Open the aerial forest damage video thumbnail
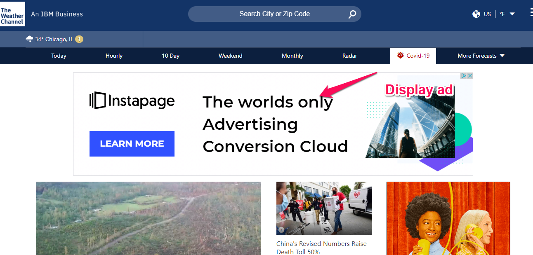Screen dimensions: 533x255 pos(149,218)
